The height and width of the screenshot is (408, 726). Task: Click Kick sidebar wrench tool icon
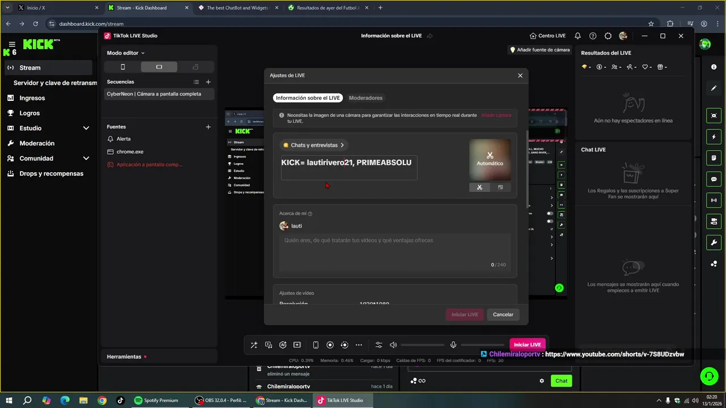[714, 243]
